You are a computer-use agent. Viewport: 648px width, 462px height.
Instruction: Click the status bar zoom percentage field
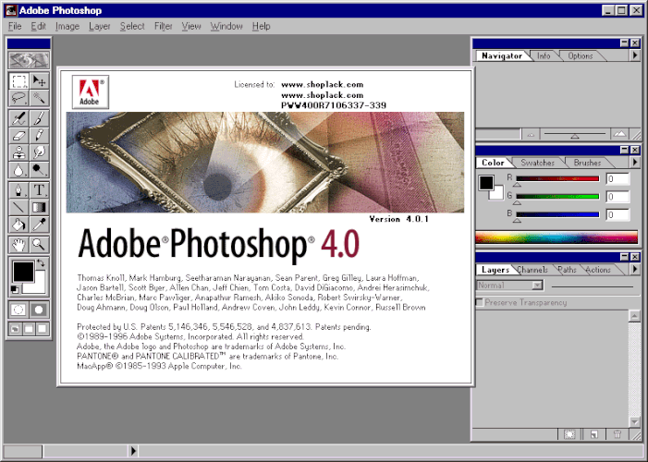[22, 450]
